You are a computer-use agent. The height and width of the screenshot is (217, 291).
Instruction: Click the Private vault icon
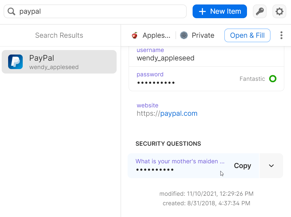(x=184, y=35)
